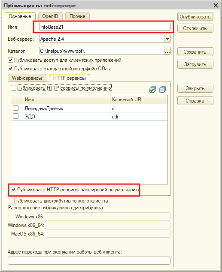
Task: Switch to the Прочие tab
Action: pyautogui.click(x=77, y=16)
